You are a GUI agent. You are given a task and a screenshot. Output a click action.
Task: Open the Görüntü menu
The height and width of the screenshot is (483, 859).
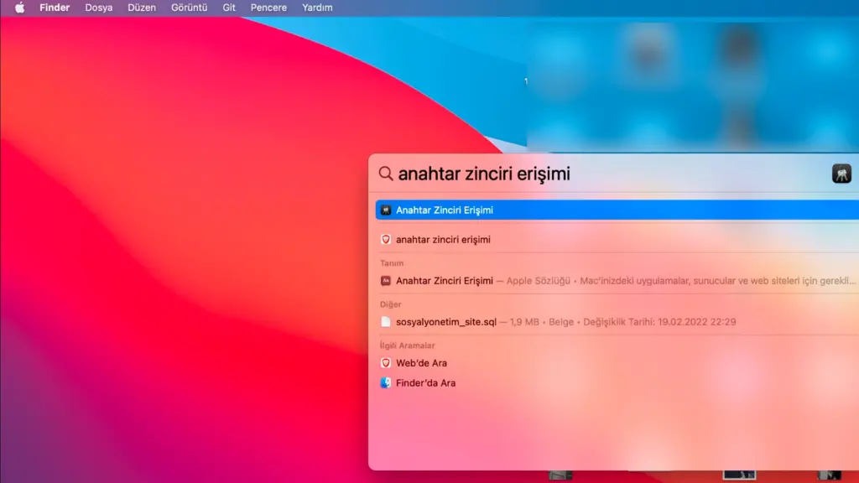(189, 8)
